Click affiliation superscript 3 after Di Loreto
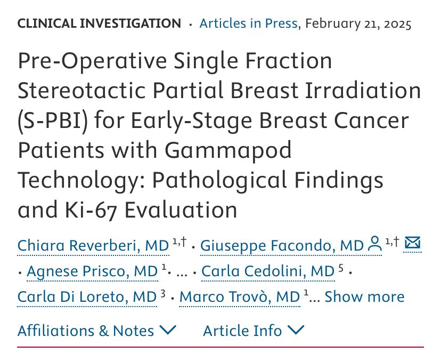 point(163,293)
